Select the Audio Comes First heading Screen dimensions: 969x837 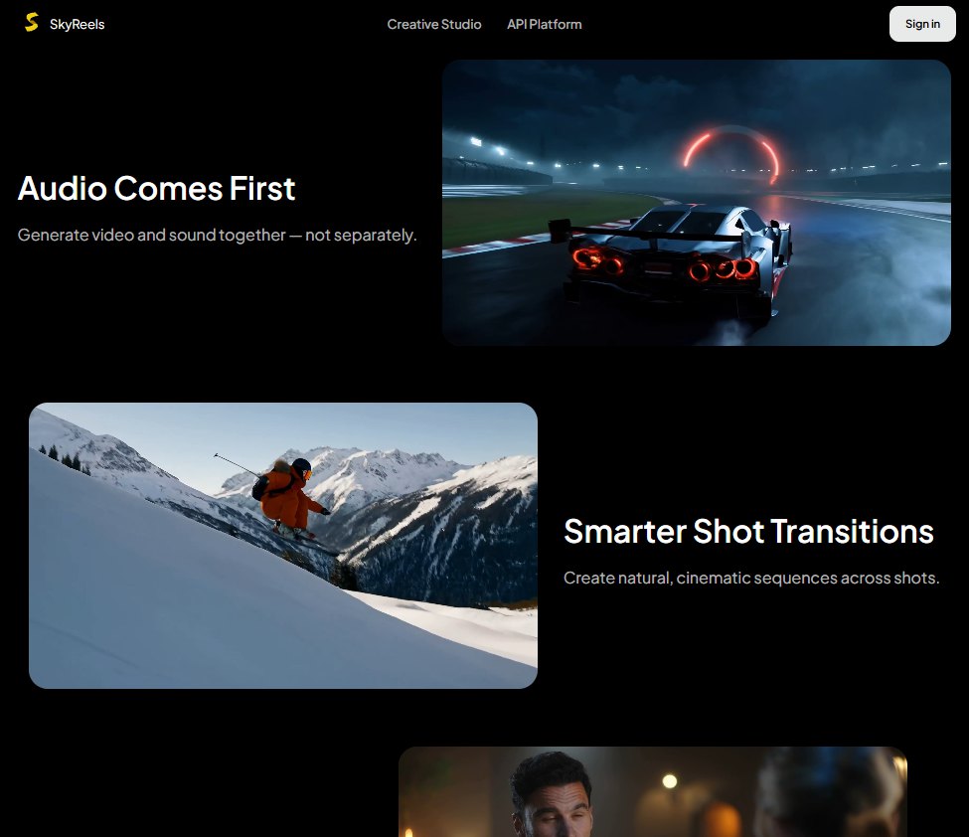click(x=156, y=188)
